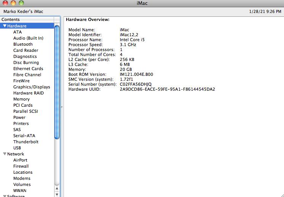Click L3 Cache value 6 MB

[x=125, y=64]
